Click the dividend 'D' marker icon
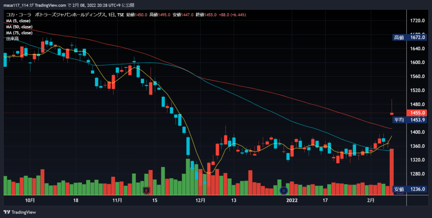This screenshot has height=218, width=432. [283, 190]
